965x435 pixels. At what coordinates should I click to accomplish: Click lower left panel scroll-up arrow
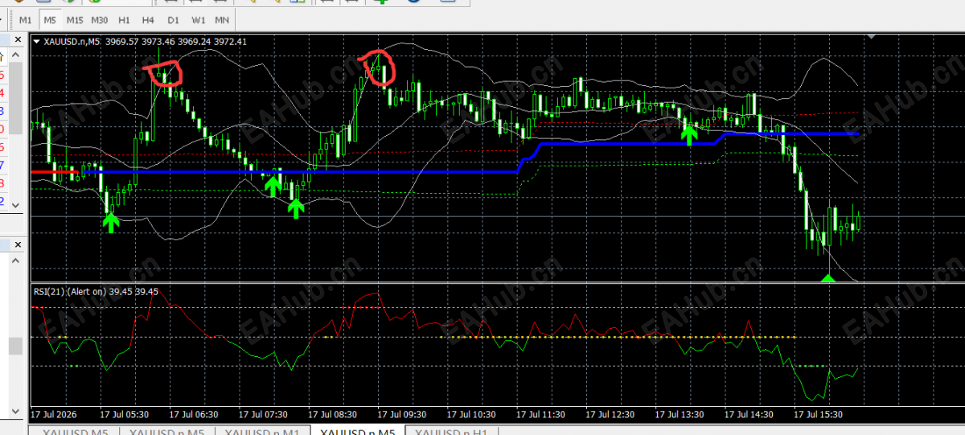click(15, 260)
